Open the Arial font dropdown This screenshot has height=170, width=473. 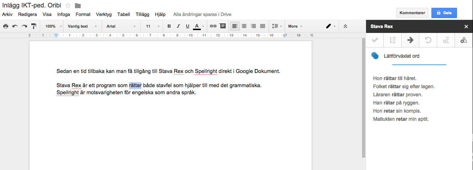(x=121, y=26)
